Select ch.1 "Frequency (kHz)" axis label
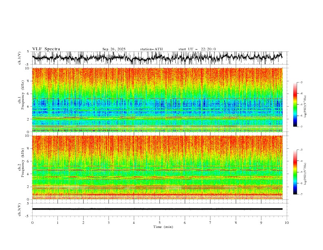The height and width of the screenshot is (250, 323). (x=22, y=94)
